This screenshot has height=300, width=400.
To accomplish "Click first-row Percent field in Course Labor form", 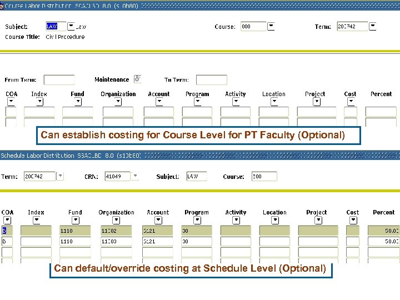I will click(x=381, y=112).
